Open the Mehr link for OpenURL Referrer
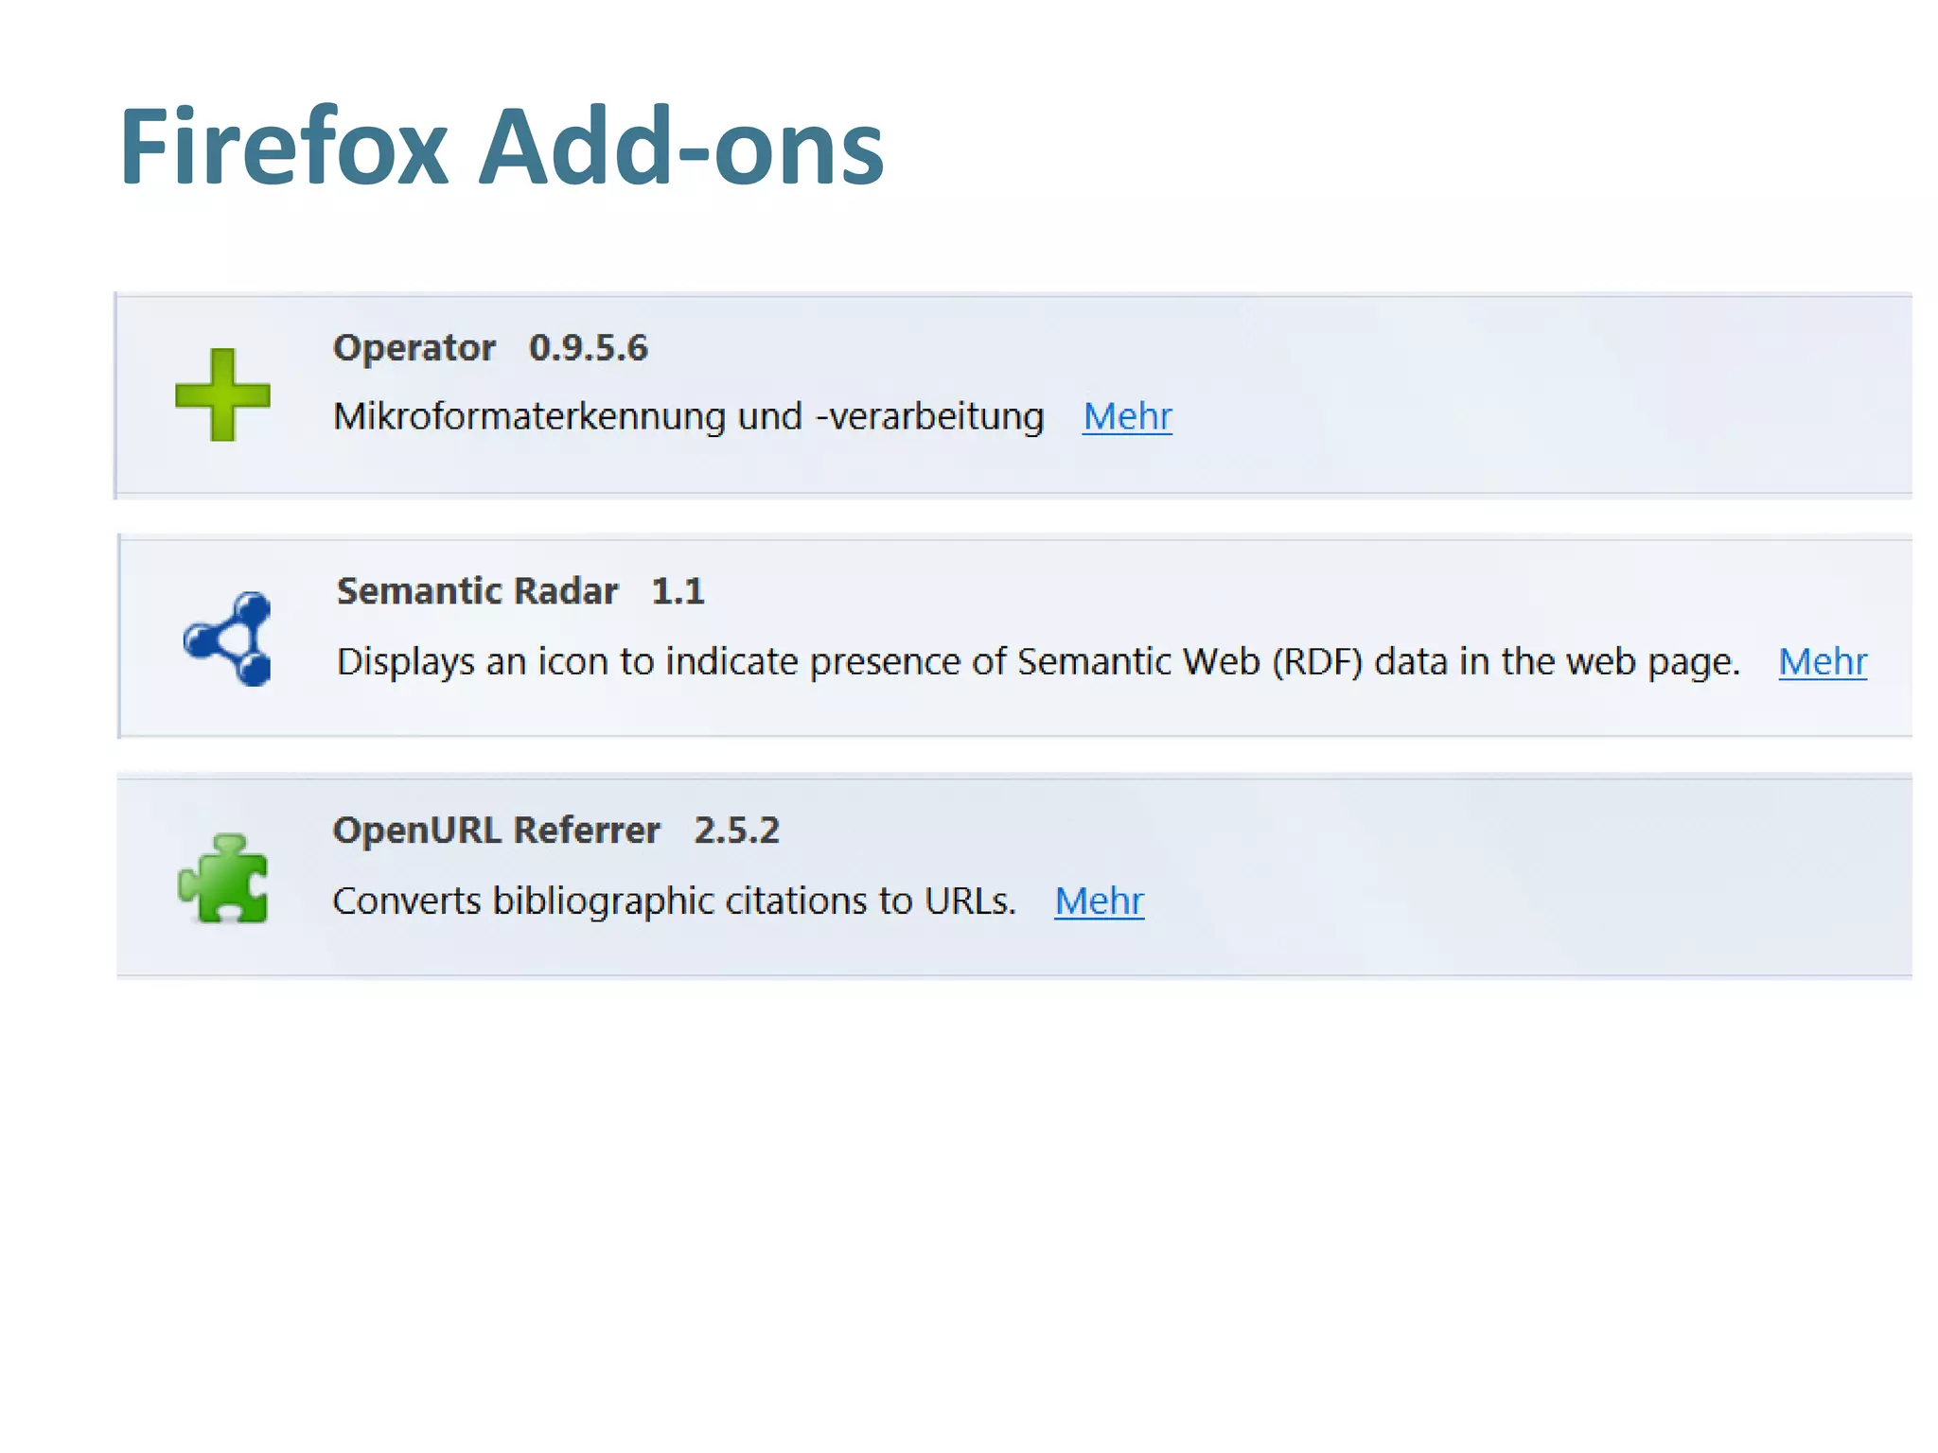 pyautogui.click(x=1099, y=901)
